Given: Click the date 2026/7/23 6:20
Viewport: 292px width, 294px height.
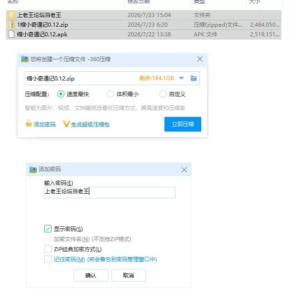Looking at the screenshot, I should (147, 25).
